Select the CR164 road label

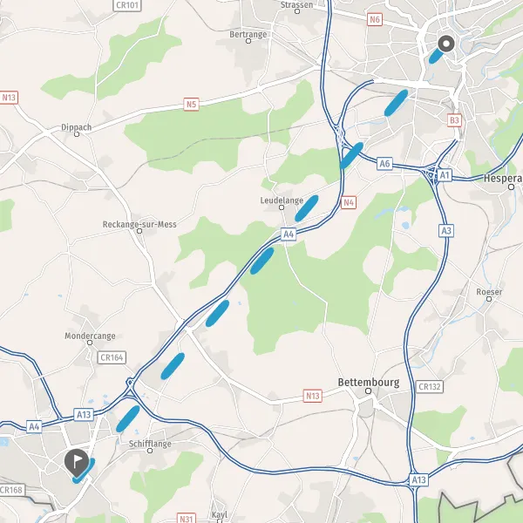click(112, 357)
